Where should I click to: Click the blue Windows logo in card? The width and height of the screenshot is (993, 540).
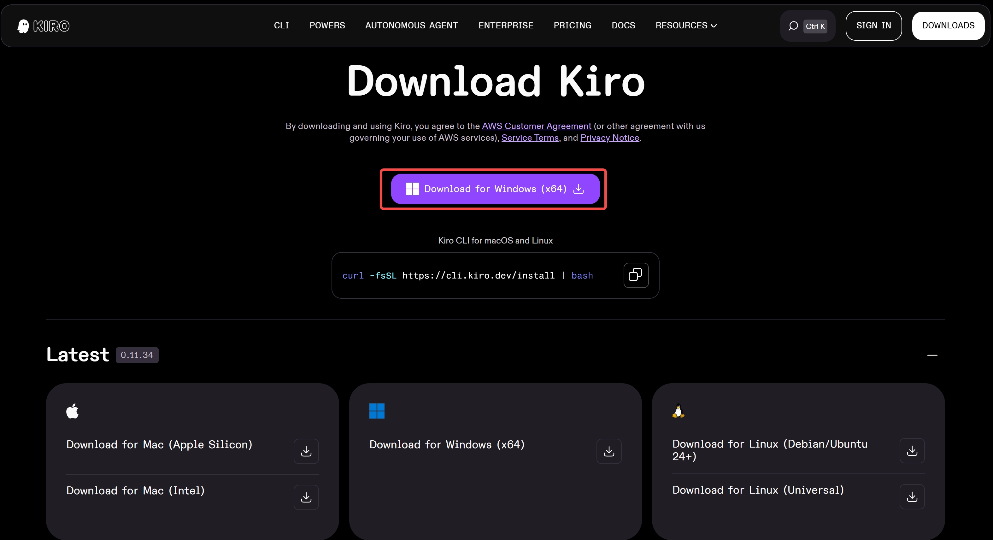(377, 411)
